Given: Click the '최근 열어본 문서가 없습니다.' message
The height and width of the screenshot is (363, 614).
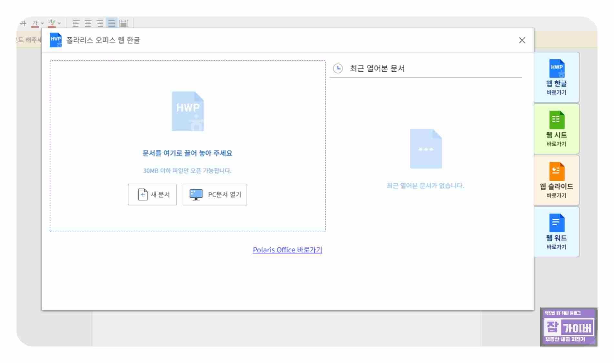Looking at the screenshot, I should pos(425,186).
